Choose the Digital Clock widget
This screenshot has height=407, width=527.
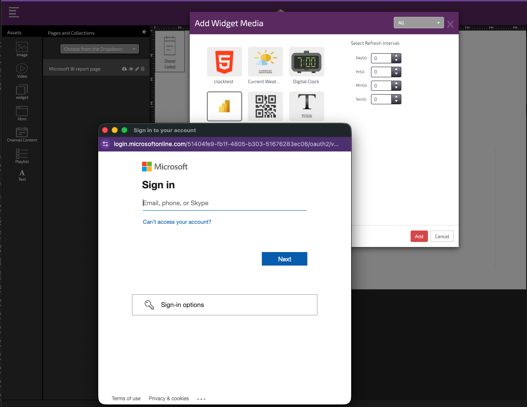tap(307, 62)
